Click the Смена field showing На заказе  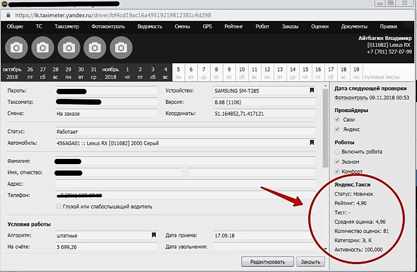tap(107, 114)
